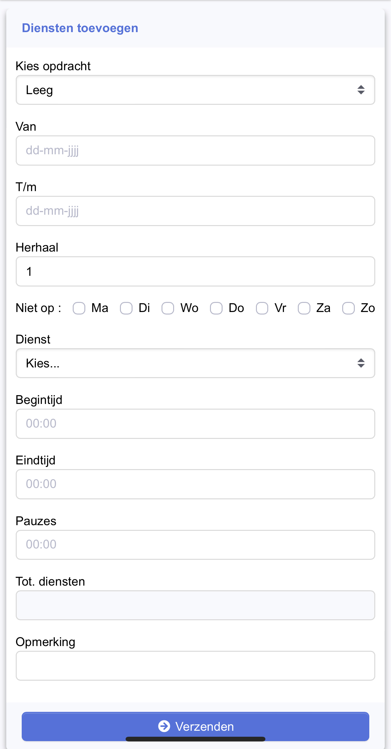Click the arrow icon on Verzenden button

[x=164, y=726]
